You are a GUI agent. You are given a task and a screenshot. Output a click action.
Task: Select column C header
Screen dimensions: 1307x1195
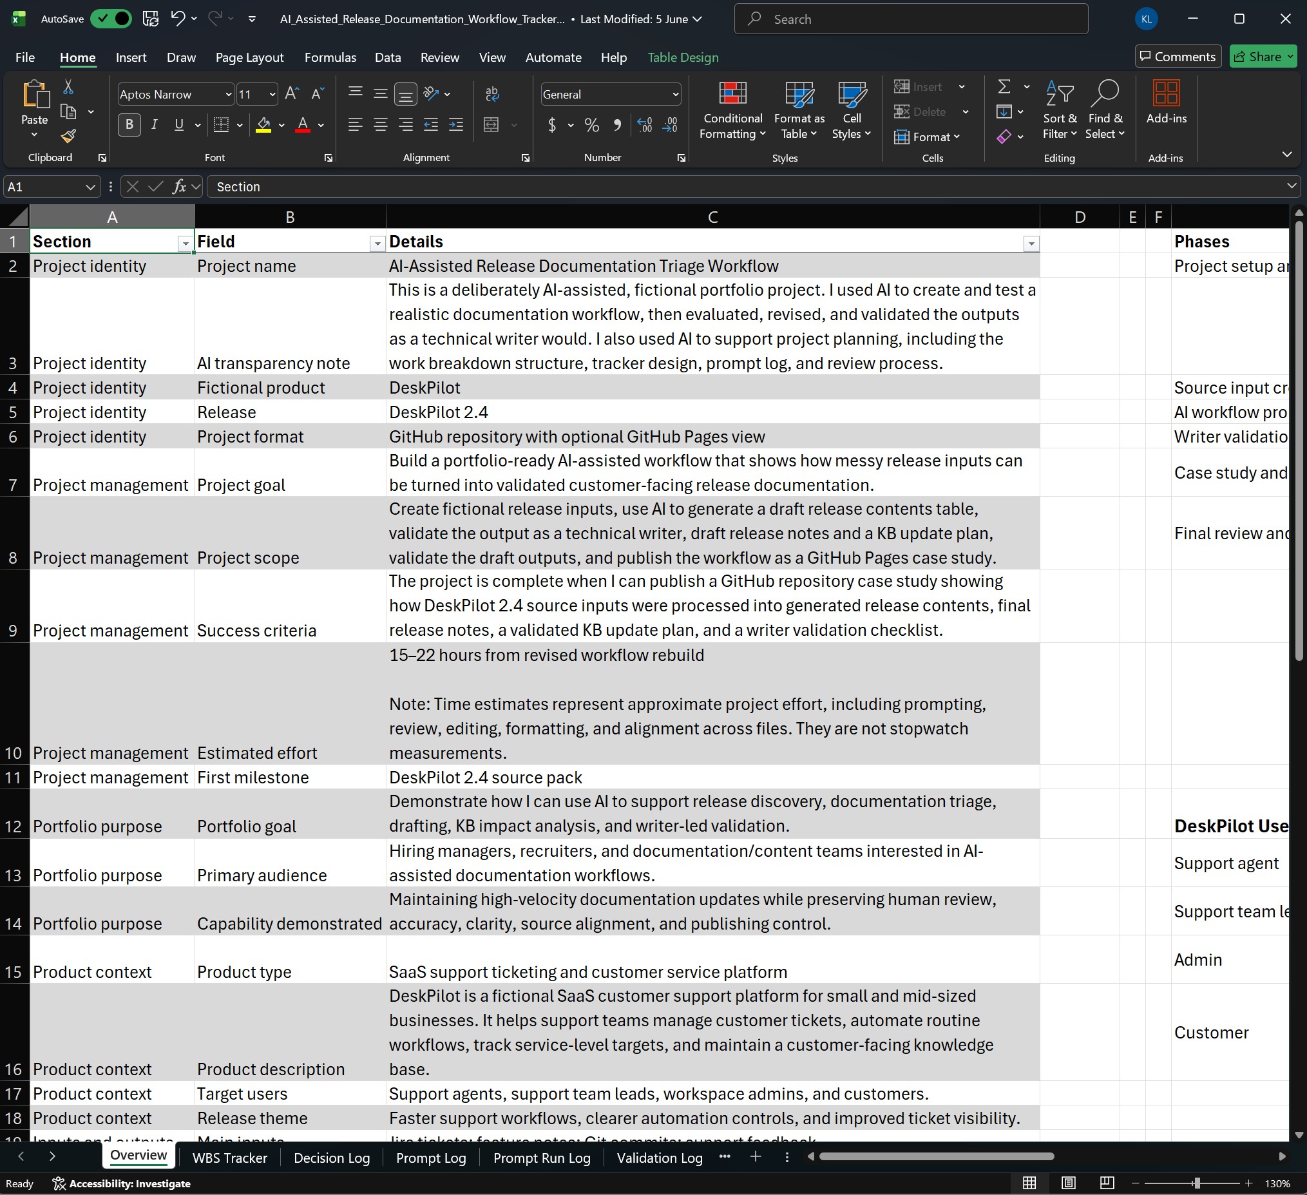712,216
